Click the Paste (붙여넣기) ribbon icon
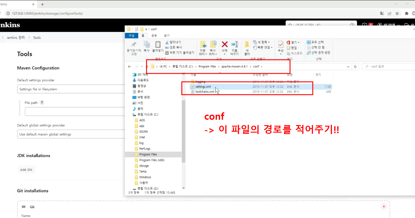The height and width of the screenshot is (218, 415). (x=158, y=44)
